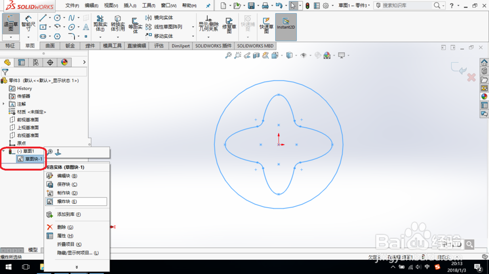Select the History tree item
This screenshot has width=489, height=274.
click(21, 88)
